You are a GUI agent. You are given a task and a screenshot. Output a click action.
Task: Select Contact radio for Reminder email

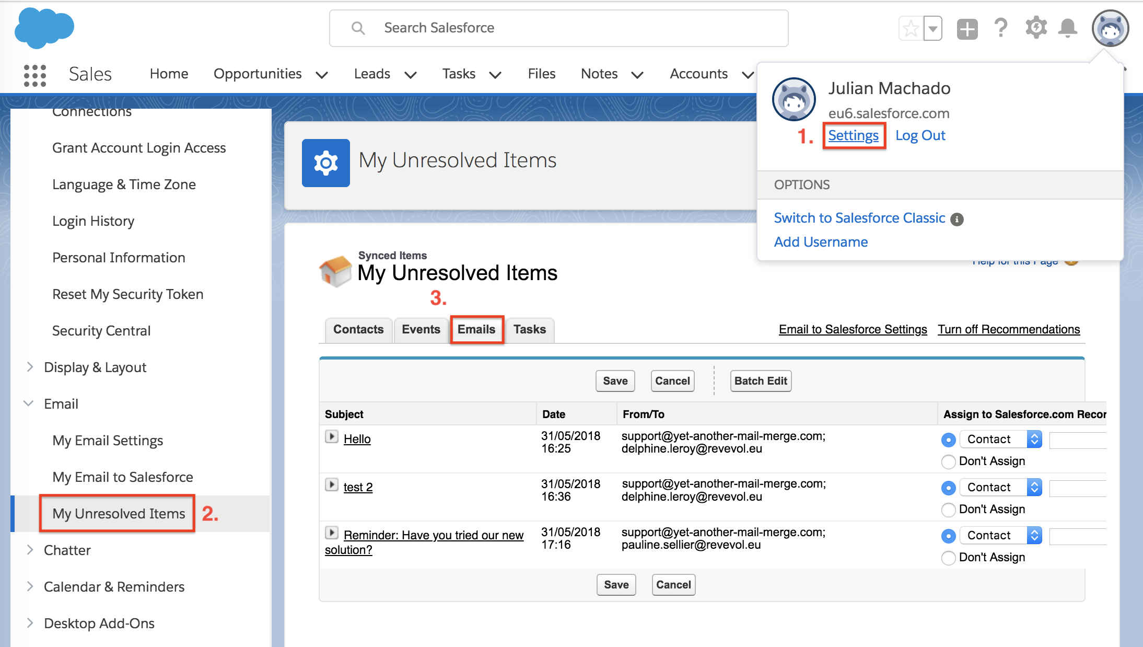pos(948,536)
